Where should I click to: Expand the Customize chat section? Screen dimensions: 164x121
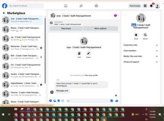click(x=141, y=45)
